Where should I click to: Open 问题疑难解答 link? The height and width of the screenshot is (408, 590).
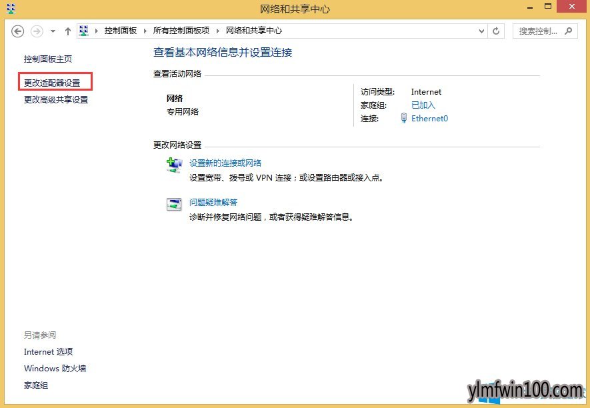(x=213, y=203)
